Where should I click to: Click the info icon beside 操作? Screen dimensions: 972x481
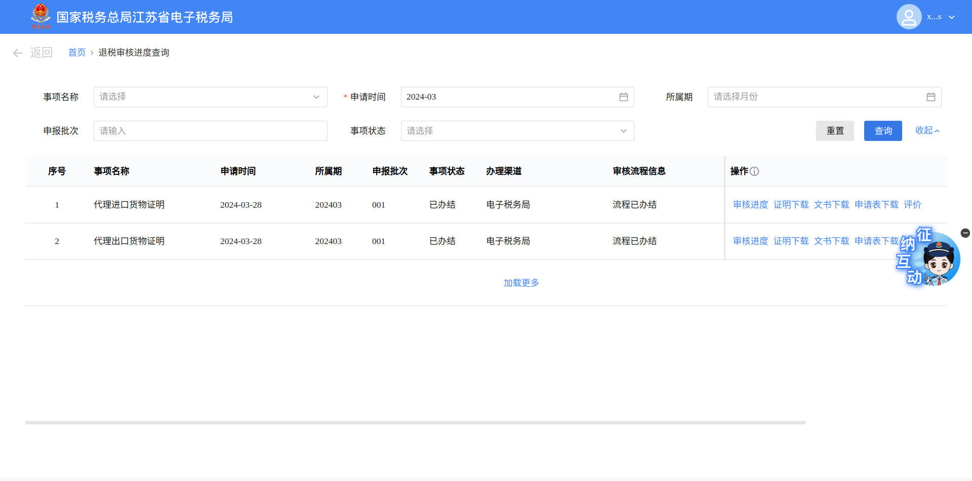(x=754, y=171)
